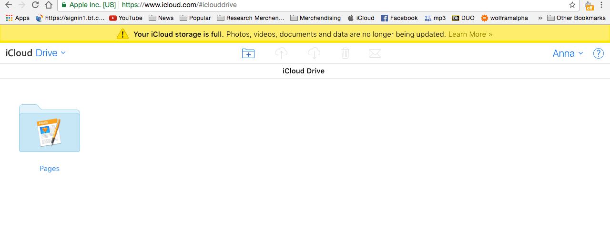Click the email envelope icon
The width and height of the screenshot is (610, 252).
click(x=375, y=53)
